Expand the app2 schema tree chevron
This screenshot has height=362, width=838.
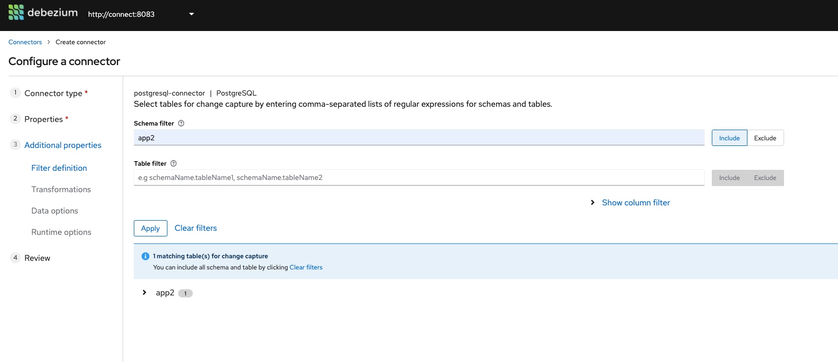(x=145, y=292)
